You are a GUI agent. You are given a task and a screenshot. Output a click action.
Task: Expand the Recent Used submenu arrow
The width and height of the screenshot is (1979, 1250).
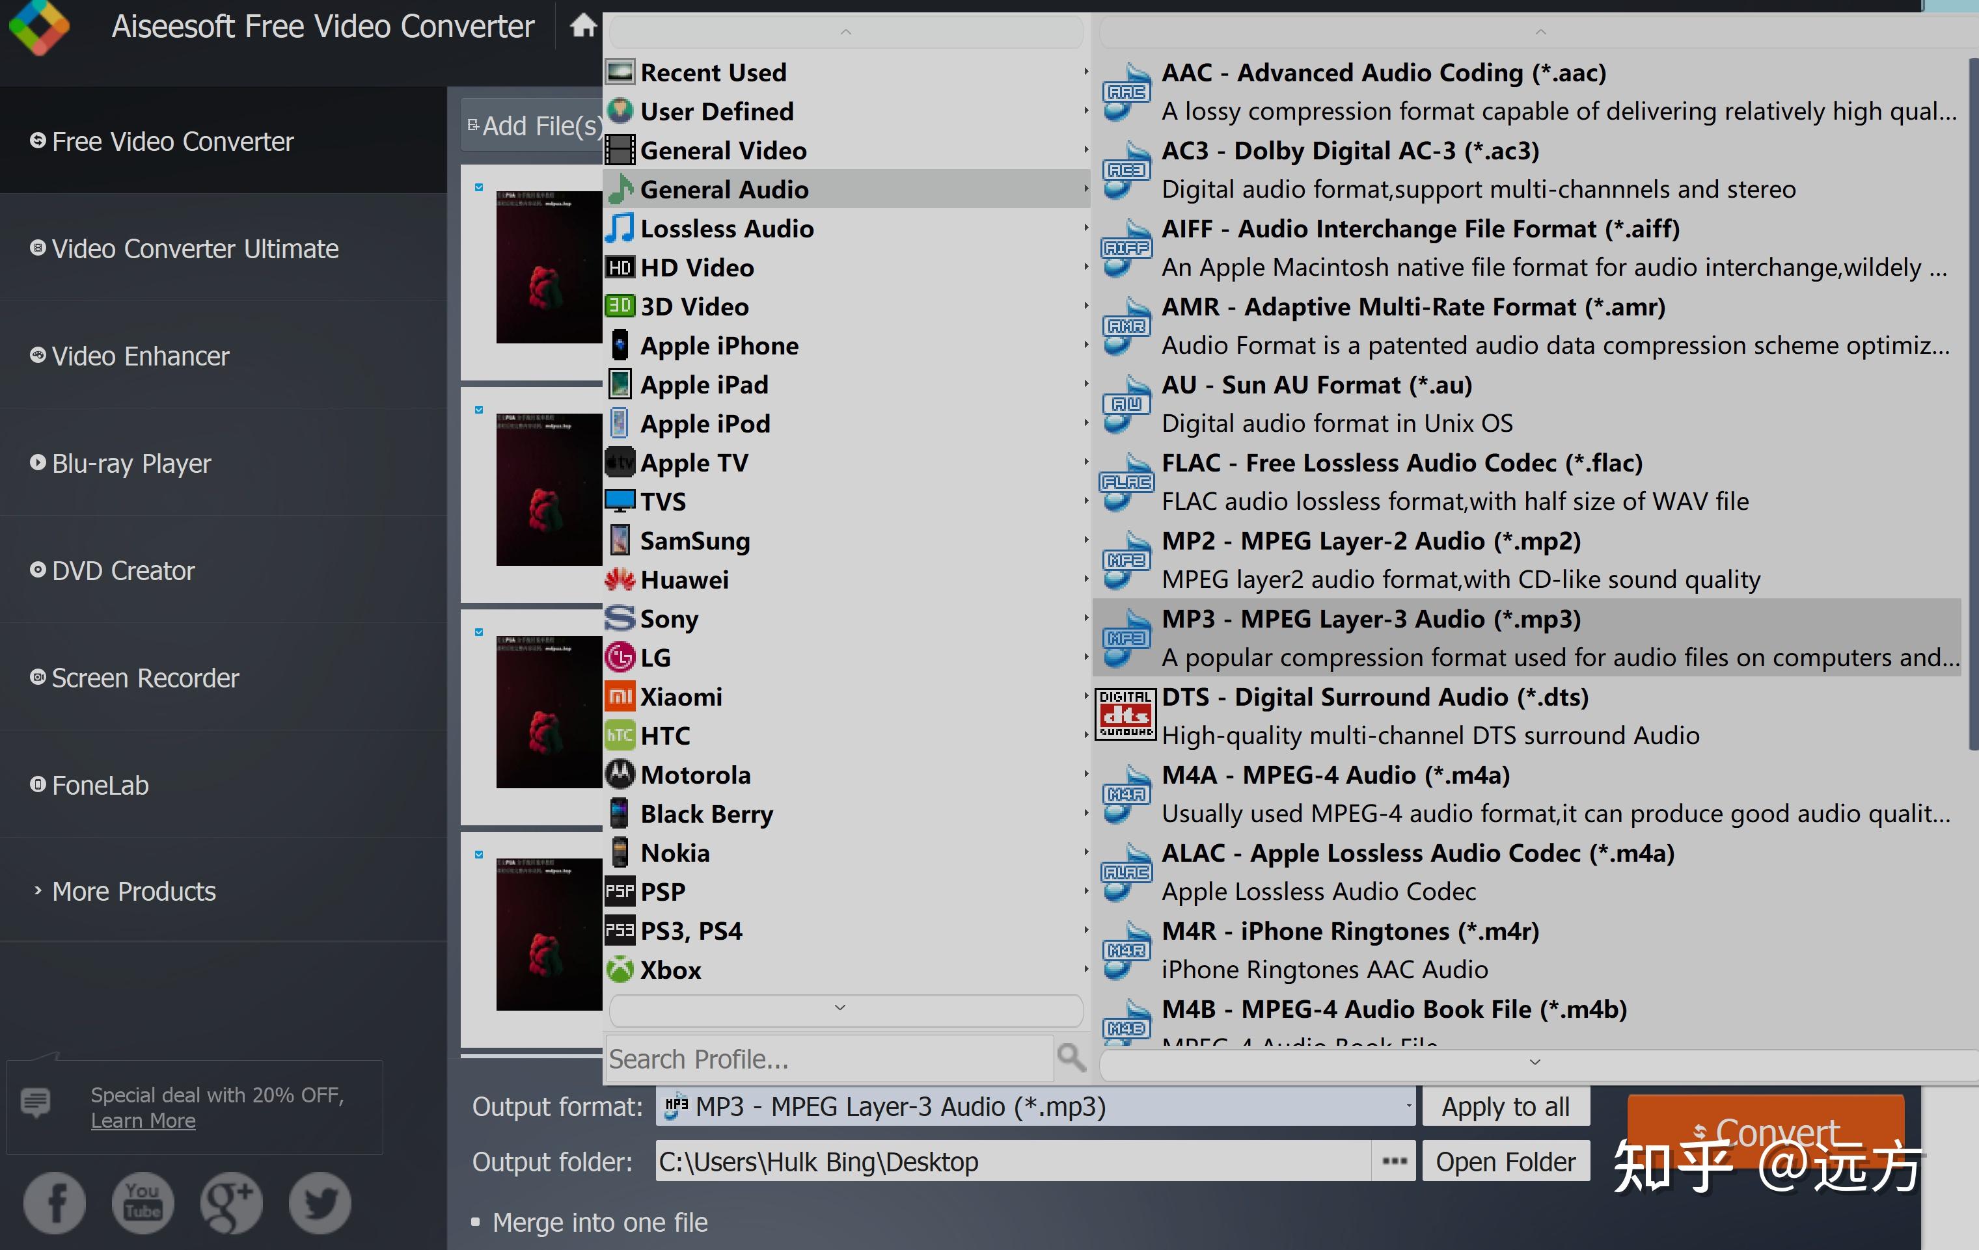pyautogui.click(x=1085, y=72)
